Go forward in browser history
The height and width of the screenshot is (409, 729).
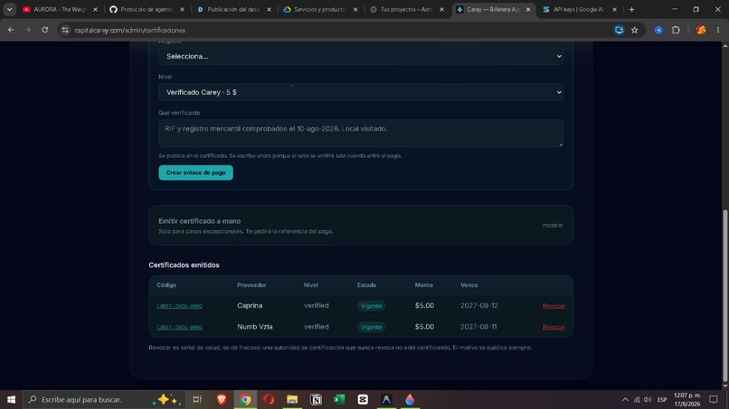pos(28,30)
